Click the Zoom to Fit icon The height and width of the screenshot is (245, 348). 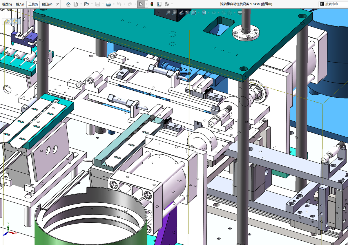pyautogui.click(x=168, y=12)
